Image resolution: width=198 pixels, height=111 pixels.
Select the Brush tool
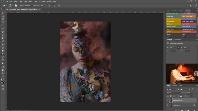tap(3, 35)
